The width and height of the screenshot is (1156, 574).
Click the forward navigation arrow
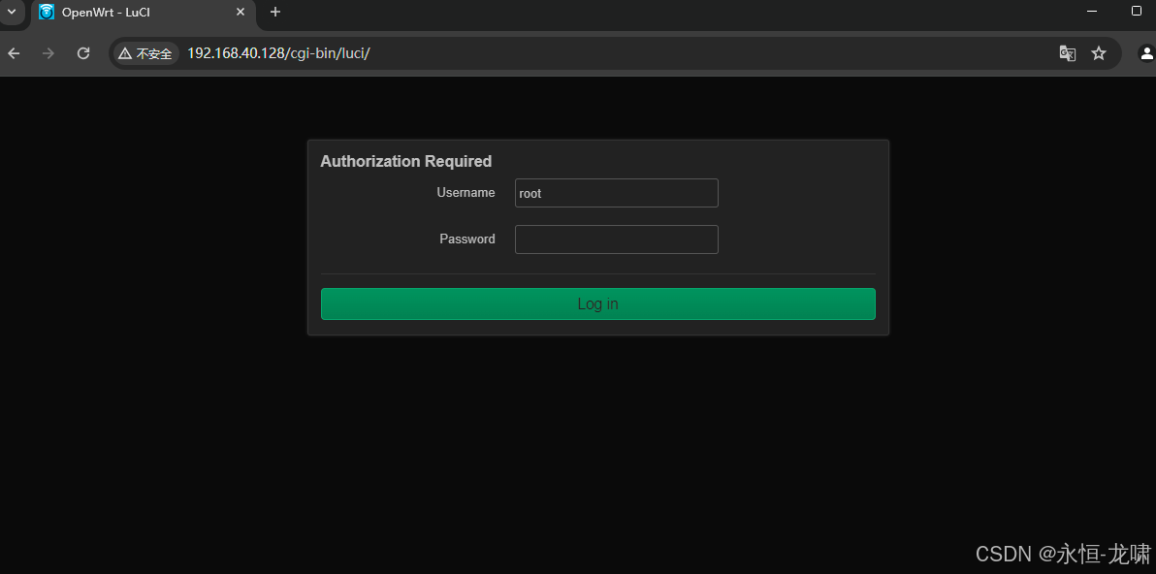pyautogui.click(x=48, y=53)
